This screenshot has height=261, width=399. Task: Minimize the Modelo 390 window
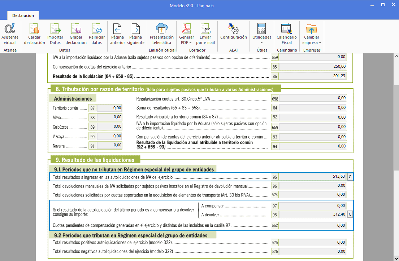[372, 5]
